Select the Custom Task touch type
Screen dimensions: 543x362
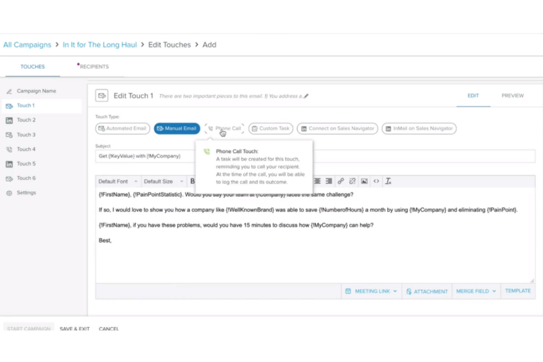(270, 128)
